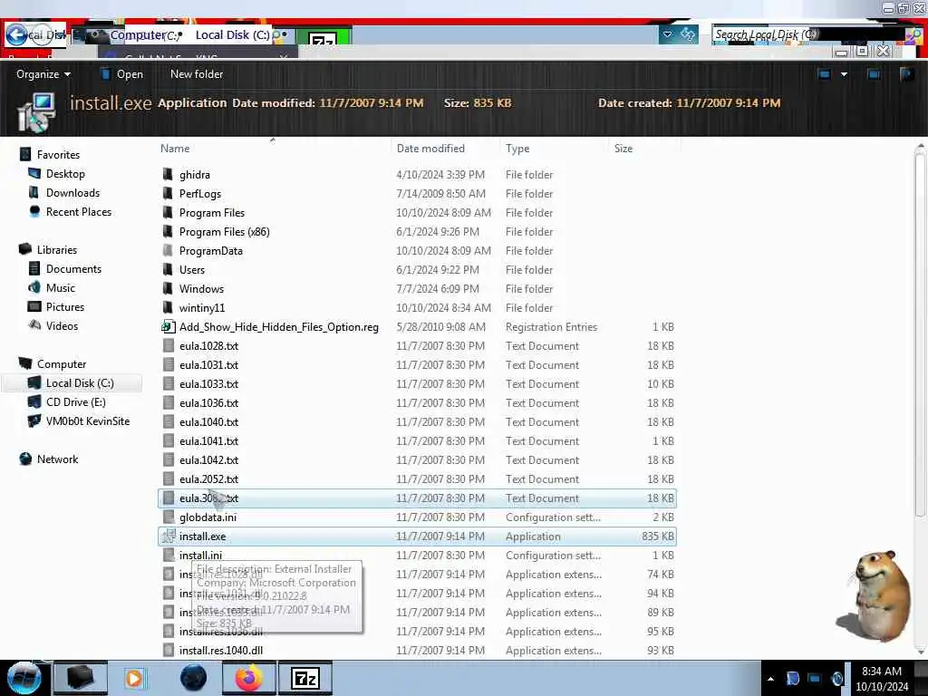
Task: Click the Back navigation arrow
Action: coord(16,35)
